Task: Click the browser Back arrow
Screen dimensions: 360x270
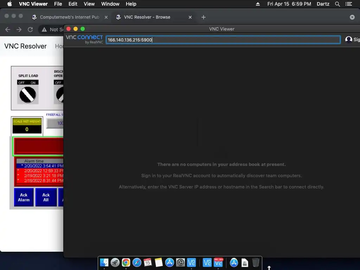Action: pos(8,30)
